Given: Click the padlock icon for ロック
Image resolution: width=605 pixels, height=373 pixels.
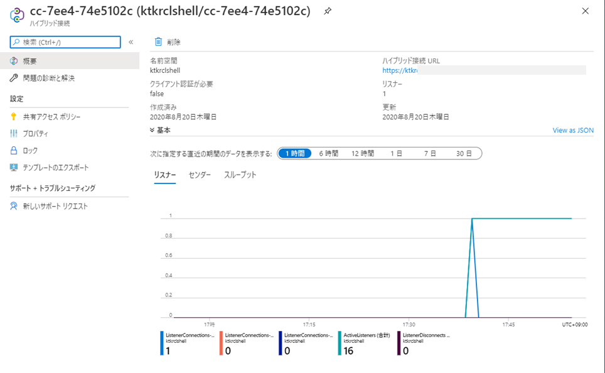Looking at the screenshot, I should pyautogui.click(x=14, y=151).
